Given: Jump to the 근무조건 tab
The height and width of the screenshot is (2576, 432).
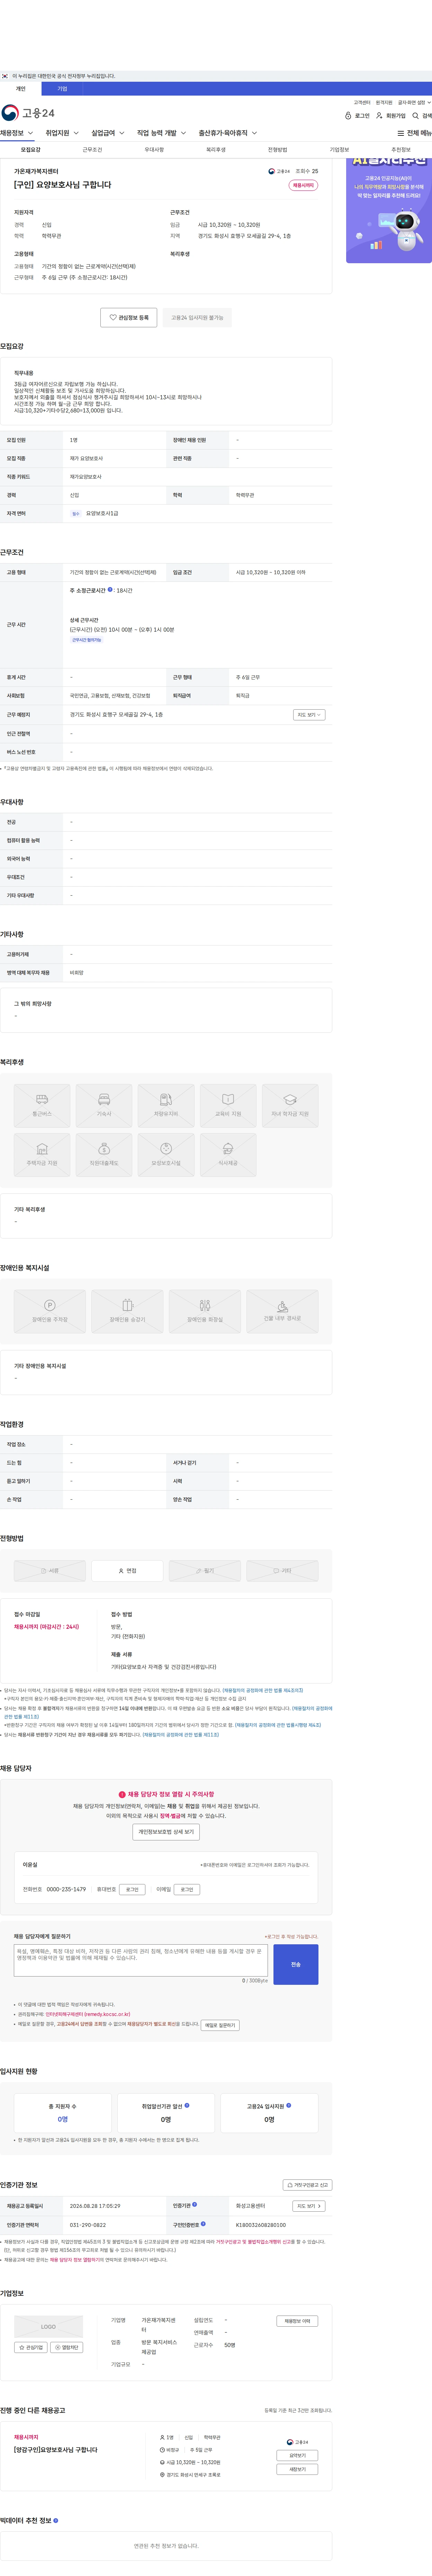Looking at the screenshot, I should pos(92,150).
